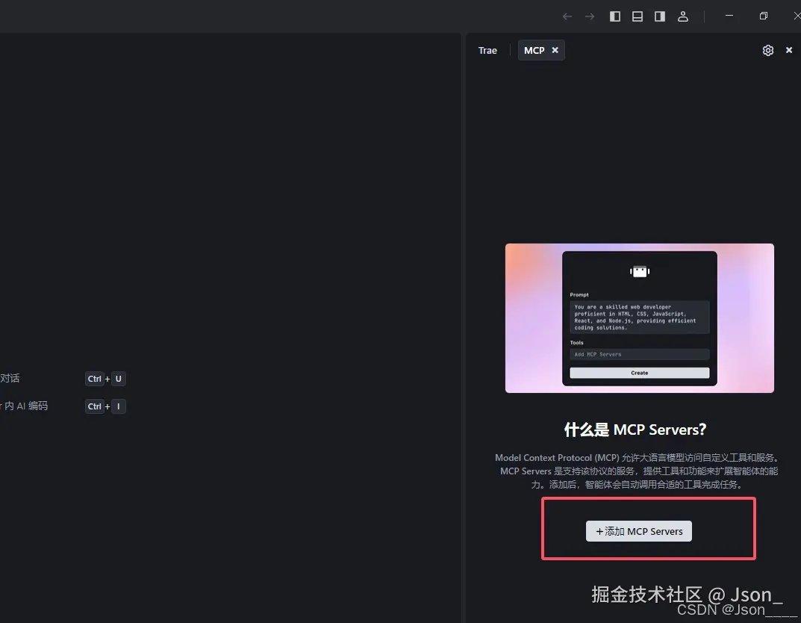Click the 什么是 MCP Servers? heading
This screenshot has width=801, height=623.
click(x=635, y=430)
